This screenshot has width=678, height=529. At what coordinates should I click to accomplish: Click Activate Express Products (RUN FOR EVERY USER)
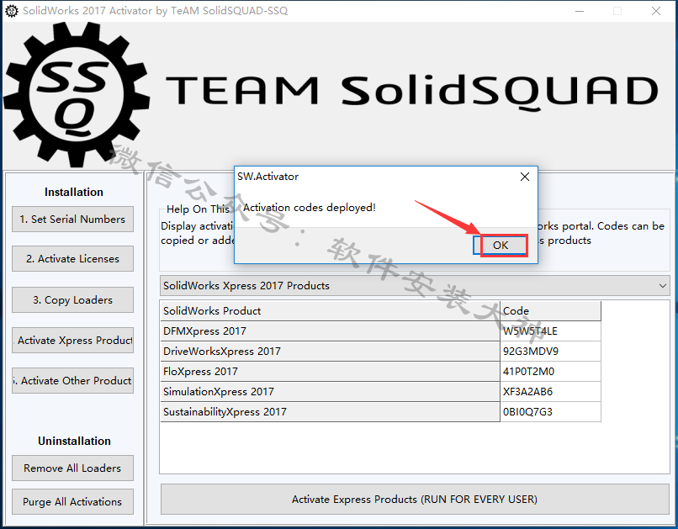[x=415, y=500]
